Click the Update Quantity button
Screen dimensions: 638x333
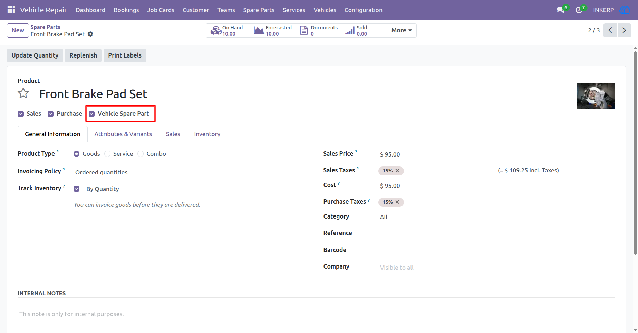(x=35, y=55)
